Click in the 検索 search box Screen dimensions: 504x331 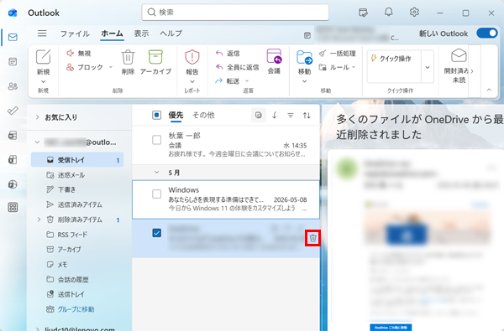(x=235, y=13)
